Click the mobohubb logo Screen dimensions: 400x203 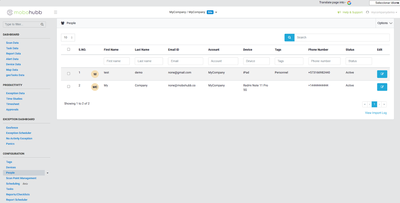coord(24,12)
